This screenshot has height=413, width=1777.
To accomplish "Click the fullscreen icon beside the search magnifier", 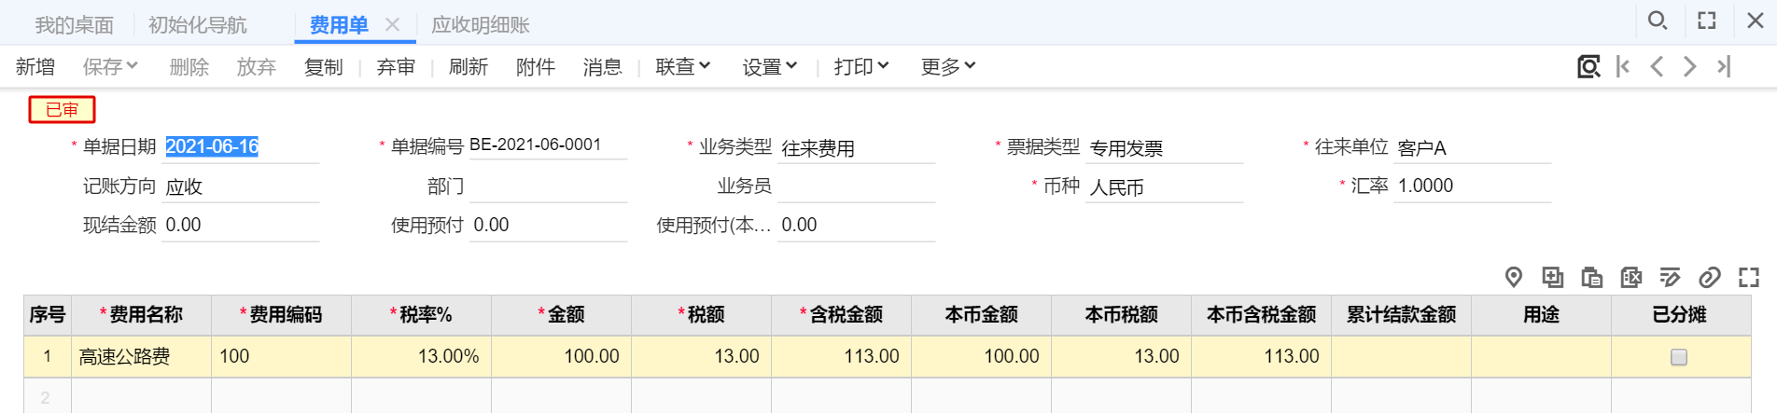I will pos(1707,21).
